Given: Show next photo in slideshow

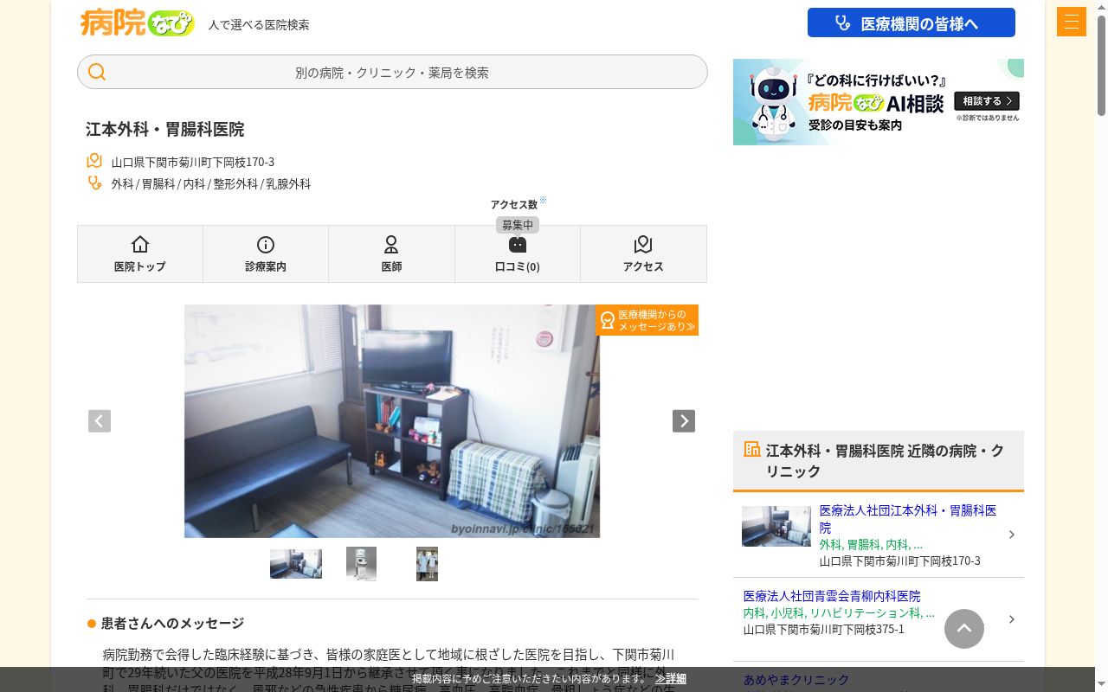Looking at the screenshot, I should click(684, 420).
